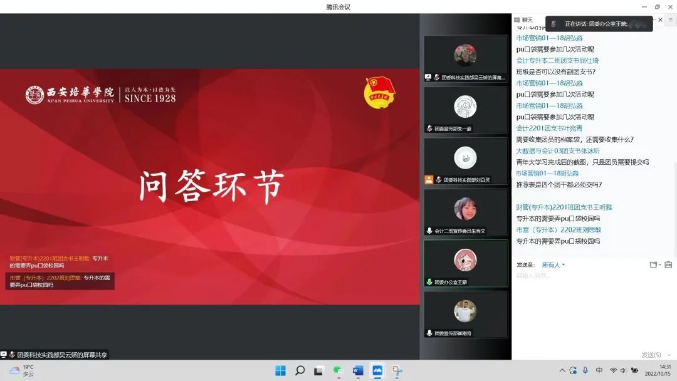Viewport: 677px width, 381px height.
Task: Open the weather widget showing 19°C
Action: click(x=21, y=370)
